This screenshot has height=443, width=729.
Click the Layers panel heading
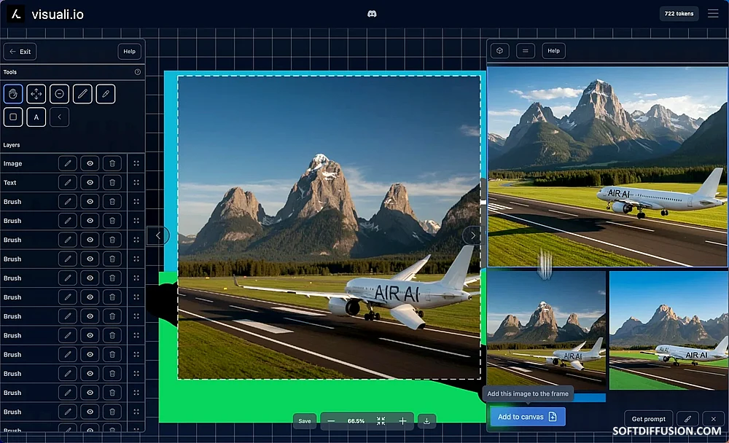[12, 145]
